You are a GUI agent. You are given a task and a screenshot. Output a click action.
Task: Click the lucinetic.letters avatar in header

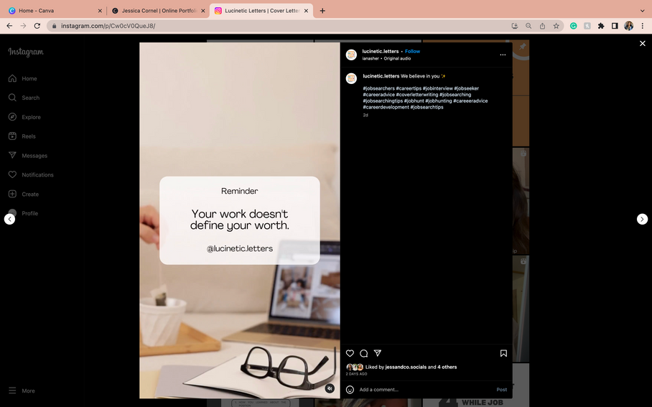[x=351, y=55]
